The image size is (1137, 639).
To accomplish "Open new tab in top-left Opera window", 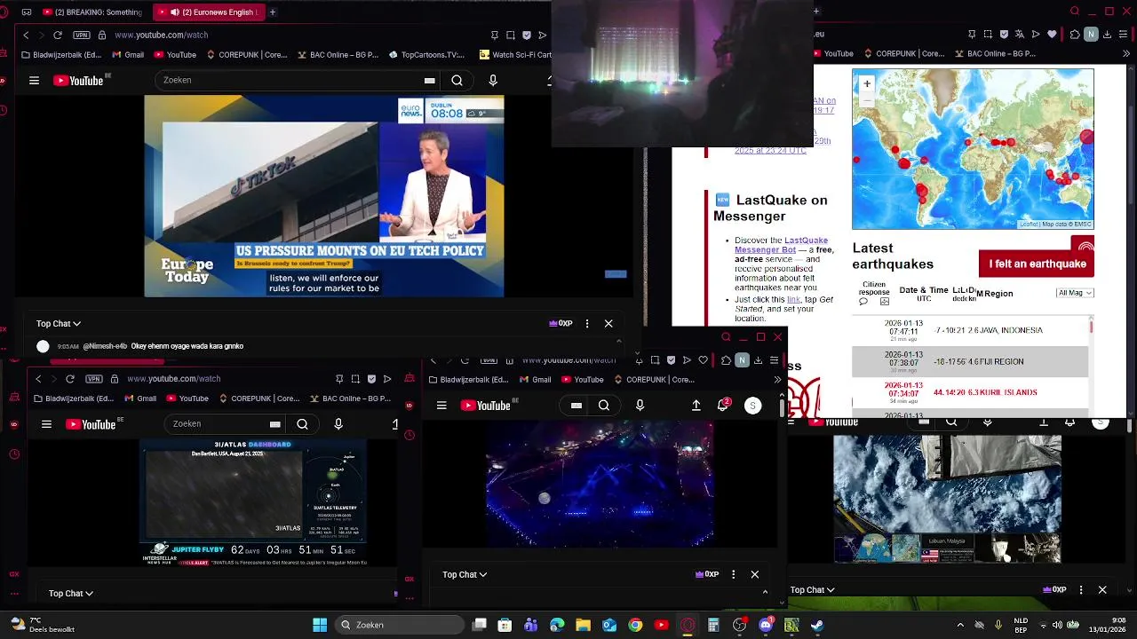I will pos(272,12).
